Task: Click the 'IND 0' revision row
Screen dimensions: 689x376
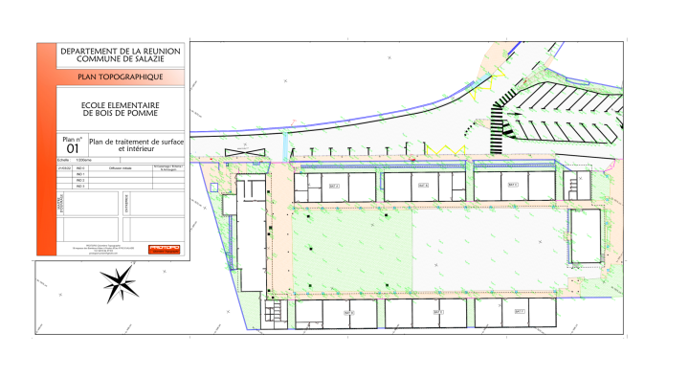Action: coord(121,168)
